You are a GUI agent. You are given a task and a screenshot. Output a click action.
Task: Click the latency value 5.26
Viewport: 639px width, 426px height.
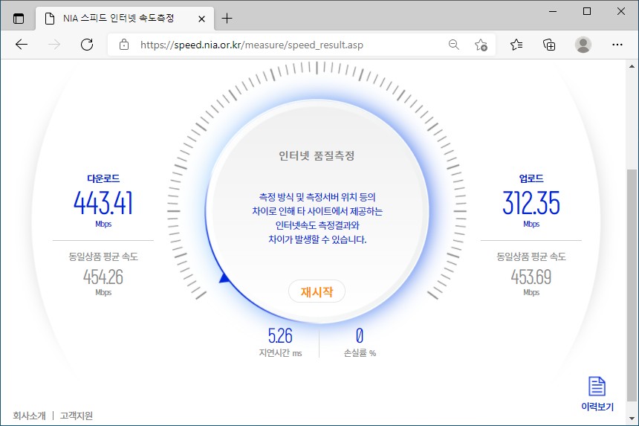click(x=280, y=336)
